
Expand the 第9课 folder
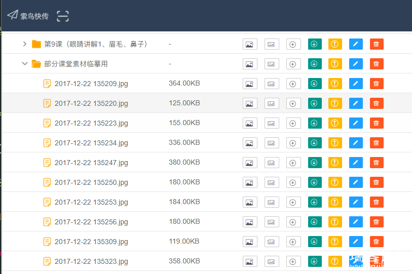(25, 44)
